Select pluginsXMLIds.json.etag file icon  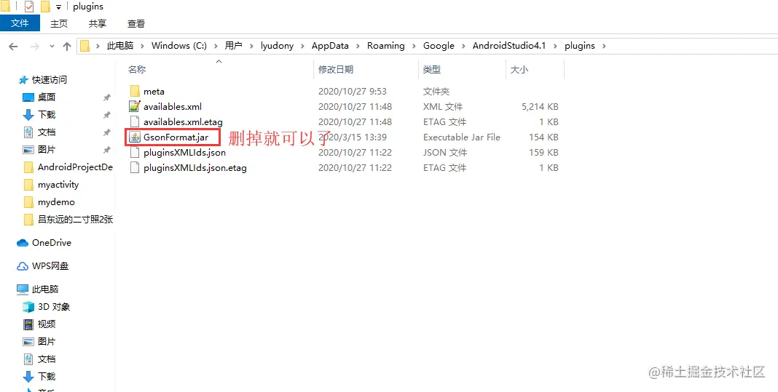click(135, 168)
